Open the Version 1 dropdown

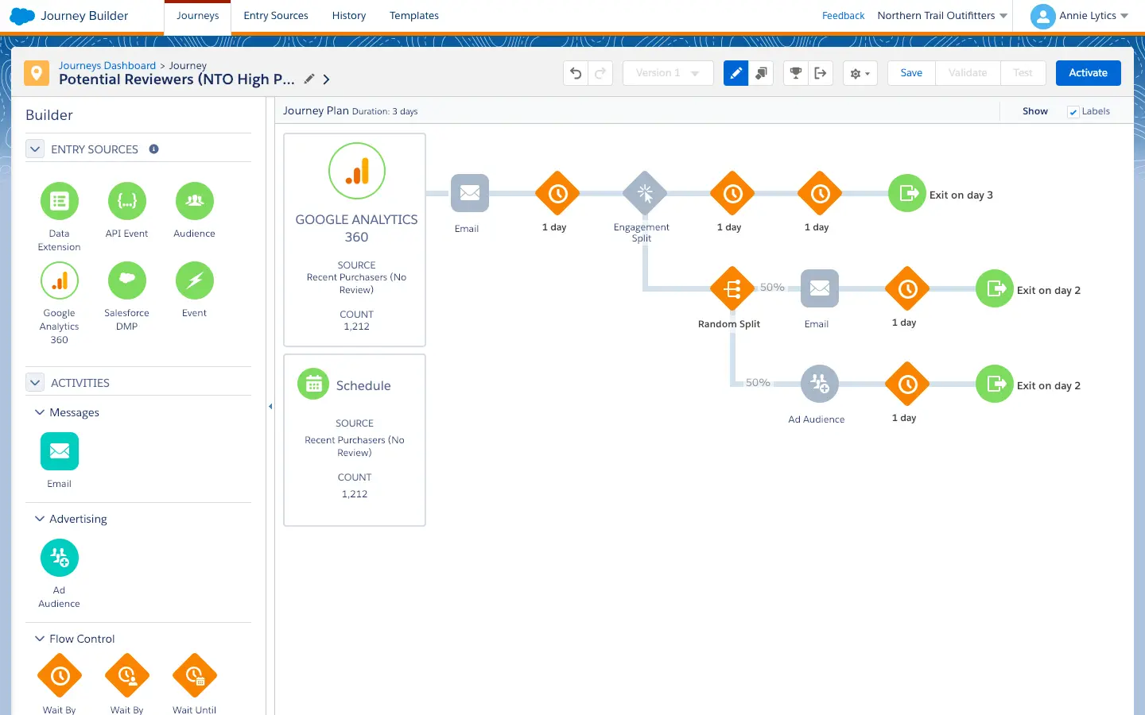pos(668,73)
